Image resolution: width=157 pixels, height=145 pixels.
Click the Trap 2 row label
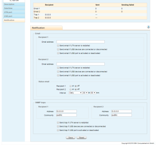[x=37, y=18]
